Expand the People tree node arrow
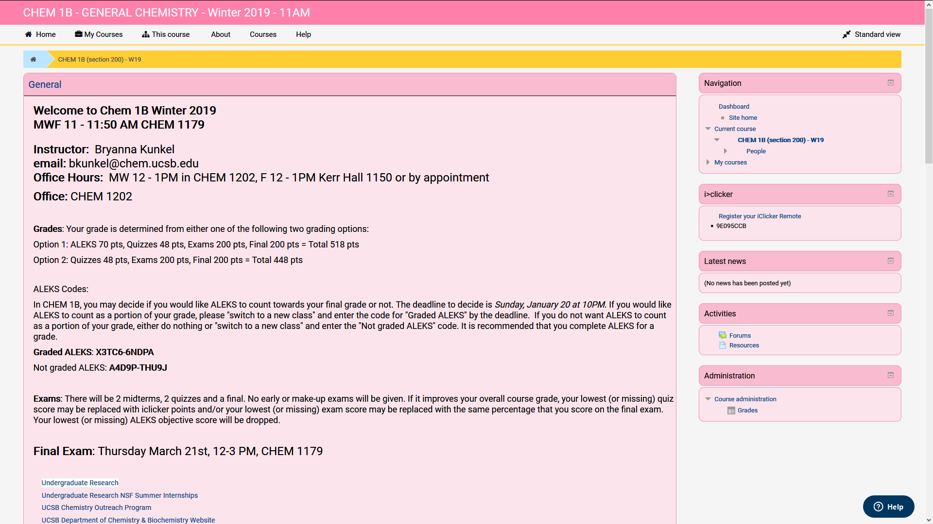 pos(726,151)
